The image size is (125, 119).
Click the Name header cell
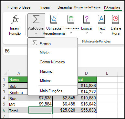[18, 80]
